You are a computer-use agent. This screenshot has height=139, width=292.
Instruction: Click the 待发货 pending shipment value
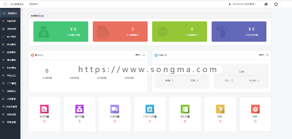pyautogui.click(x=258, y=80)
